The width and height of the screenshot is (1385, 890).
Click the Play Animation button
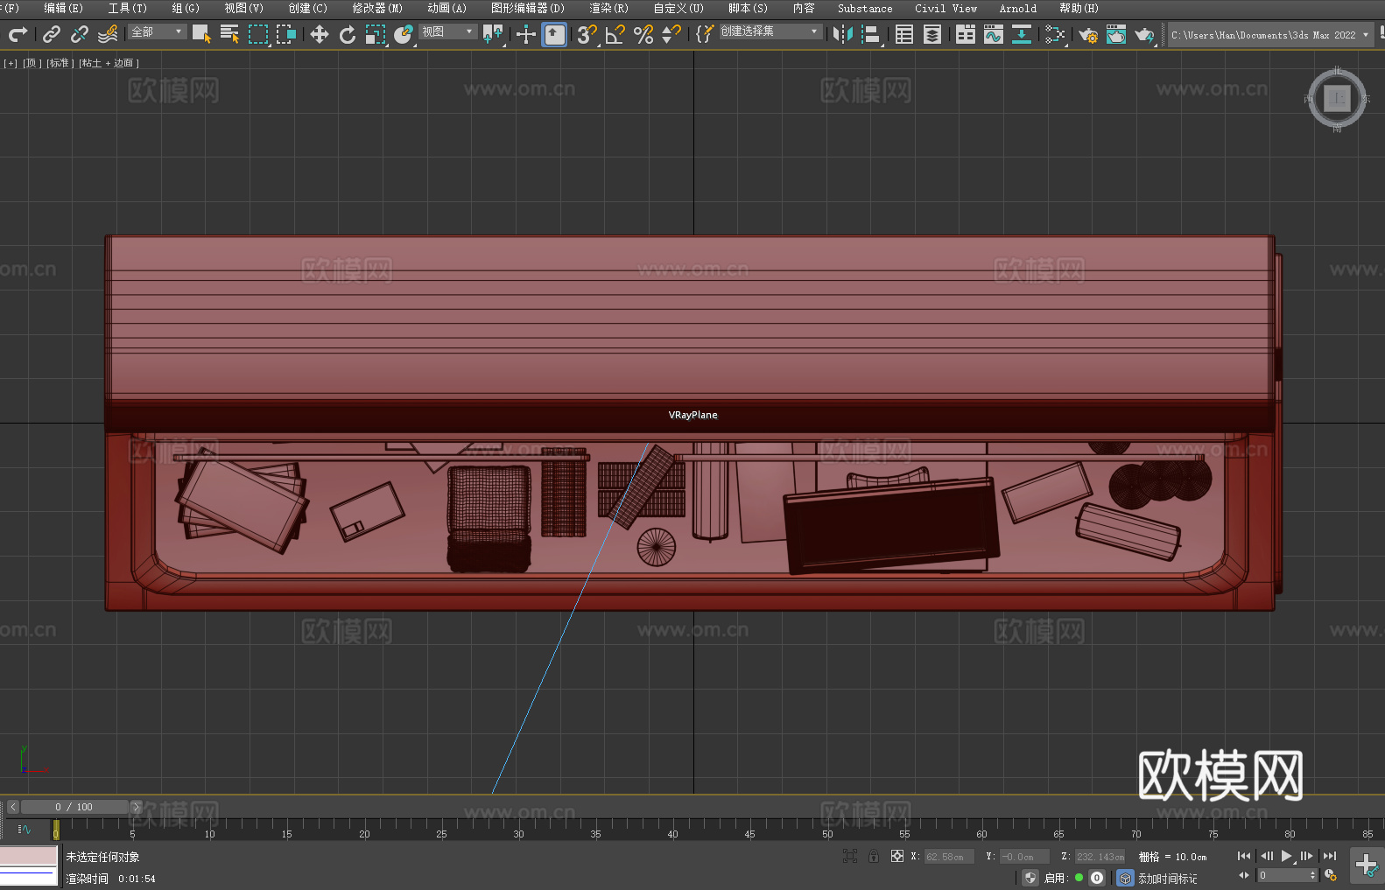[1287, 856]
